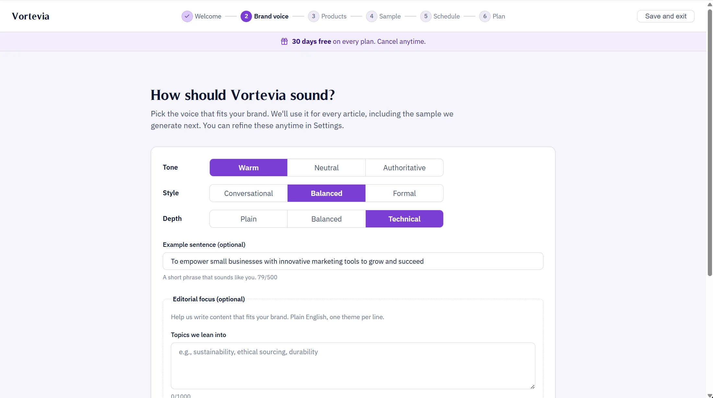Click step 4 circle for Sample

tap(372, 16)
